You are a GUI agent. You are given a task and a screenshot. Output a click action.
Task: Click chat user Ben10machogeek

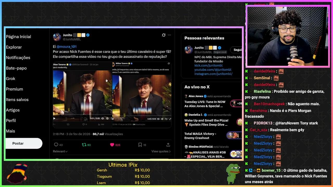click(x=269, y=104)
